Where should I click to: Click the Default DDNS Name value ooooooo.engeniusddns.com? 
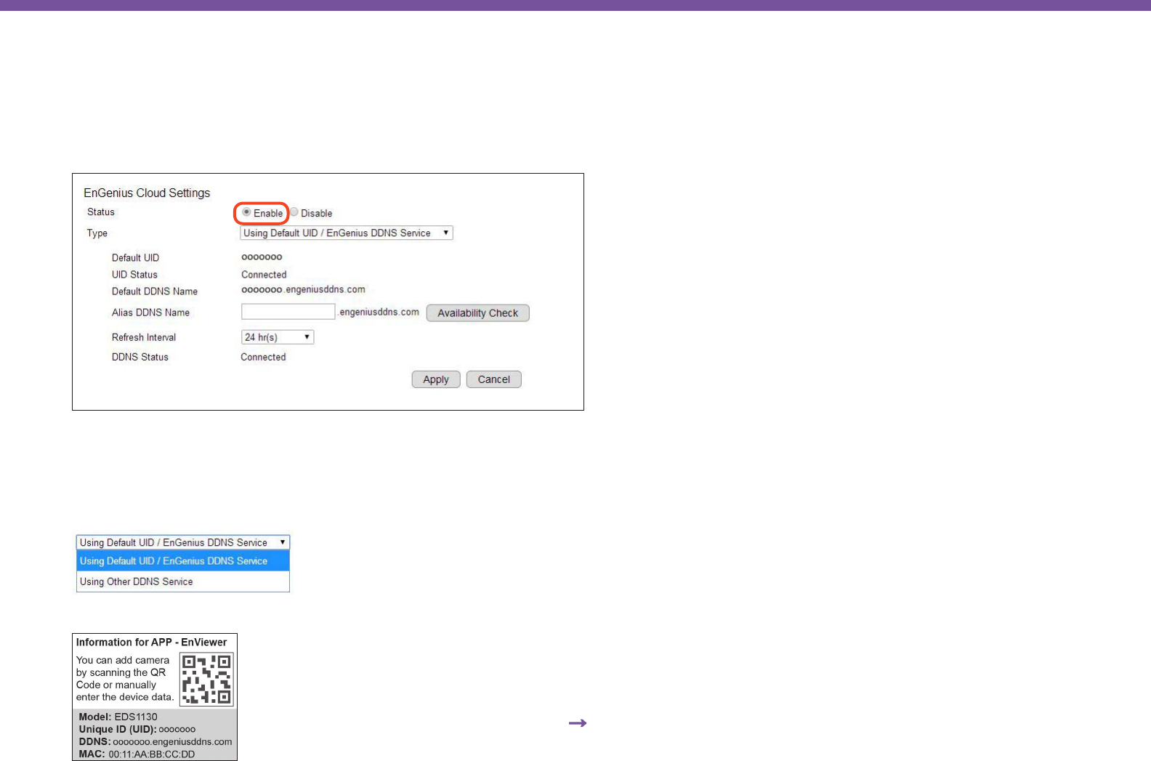point(303,289)
